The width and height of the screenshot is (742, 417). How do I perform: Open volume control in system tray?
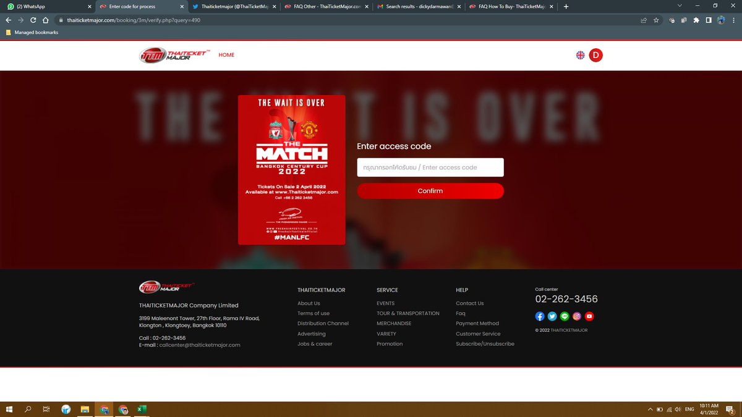678,409
